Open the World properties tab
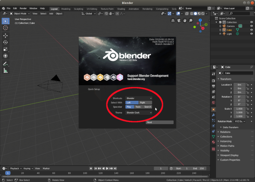Viewport: 255px width, 182px height. pyautogui.click(x=213, y=103)
